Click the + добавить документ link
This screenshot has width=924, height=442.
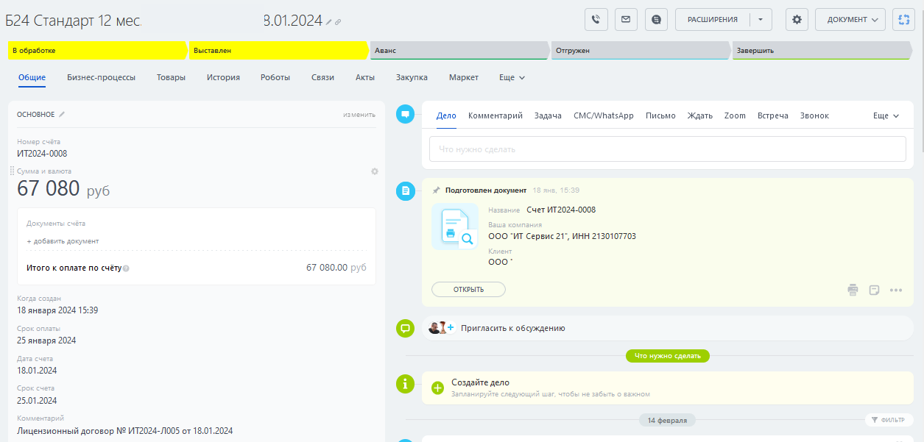coord(63,241)
